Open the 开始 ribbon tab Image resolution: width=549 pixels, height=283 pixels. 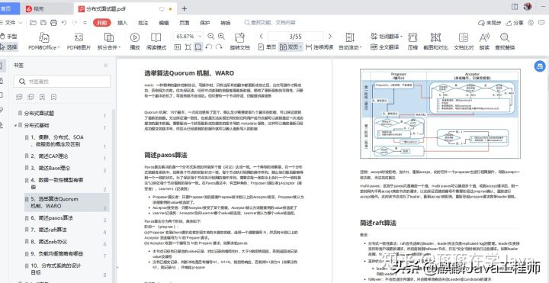click(102, 23)
